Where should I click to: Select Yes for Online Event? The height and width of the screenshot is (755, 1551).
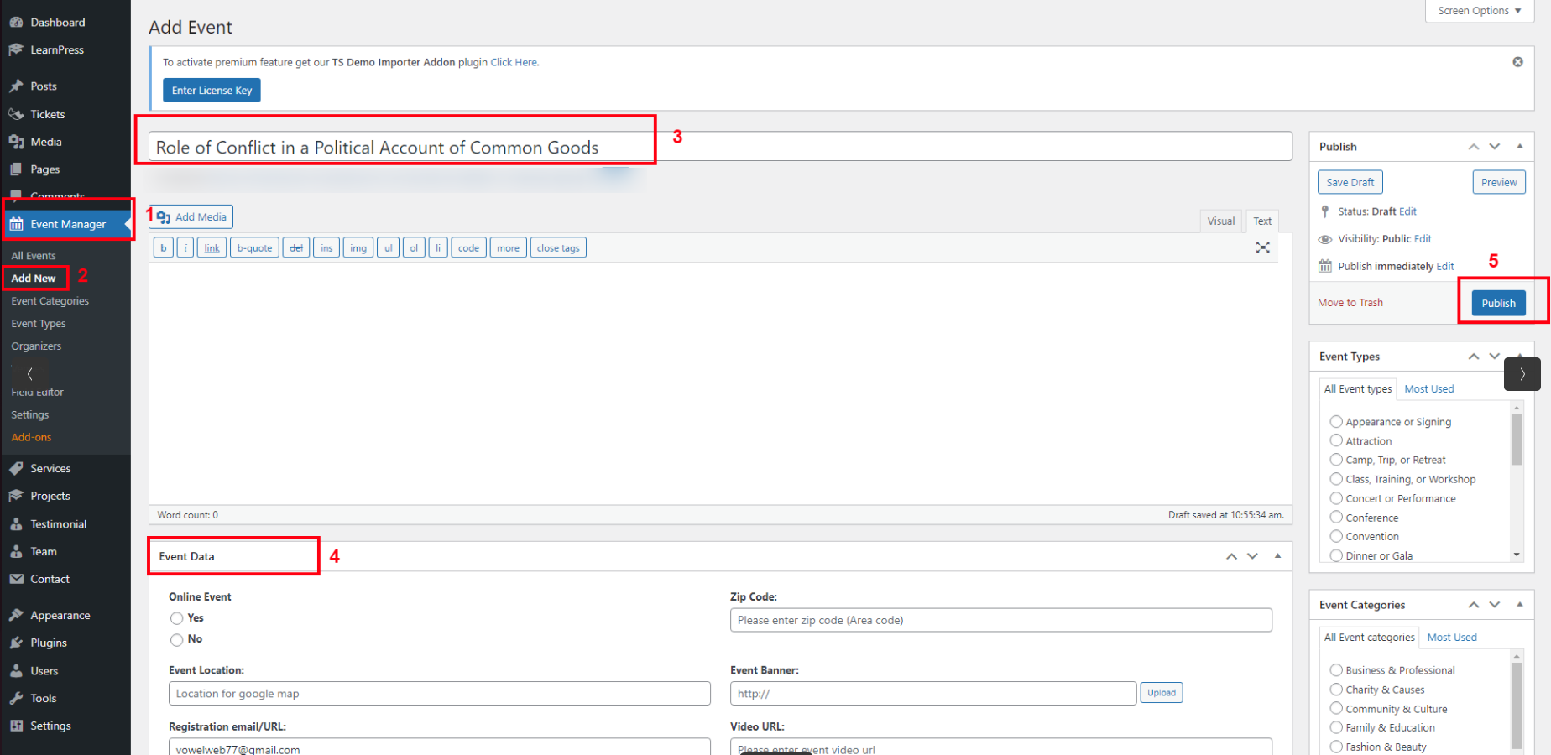[176, 618]
